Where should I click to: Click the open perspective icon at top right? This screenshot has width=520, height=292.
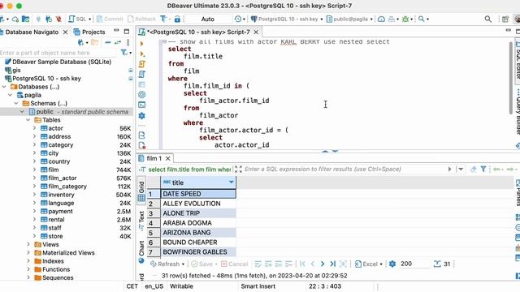(505, 19)
